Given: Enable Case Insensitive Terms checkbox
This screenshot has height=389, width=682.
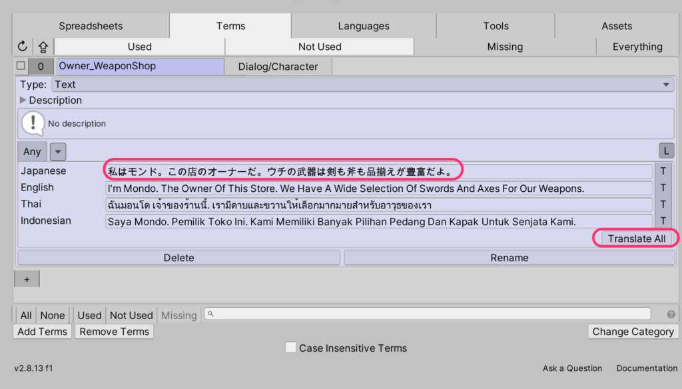Looking at the screenshot, I should pyautogui.click(x=290, y=348).
